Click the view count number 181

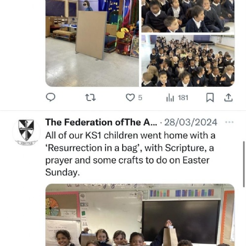tap(183, 98)
